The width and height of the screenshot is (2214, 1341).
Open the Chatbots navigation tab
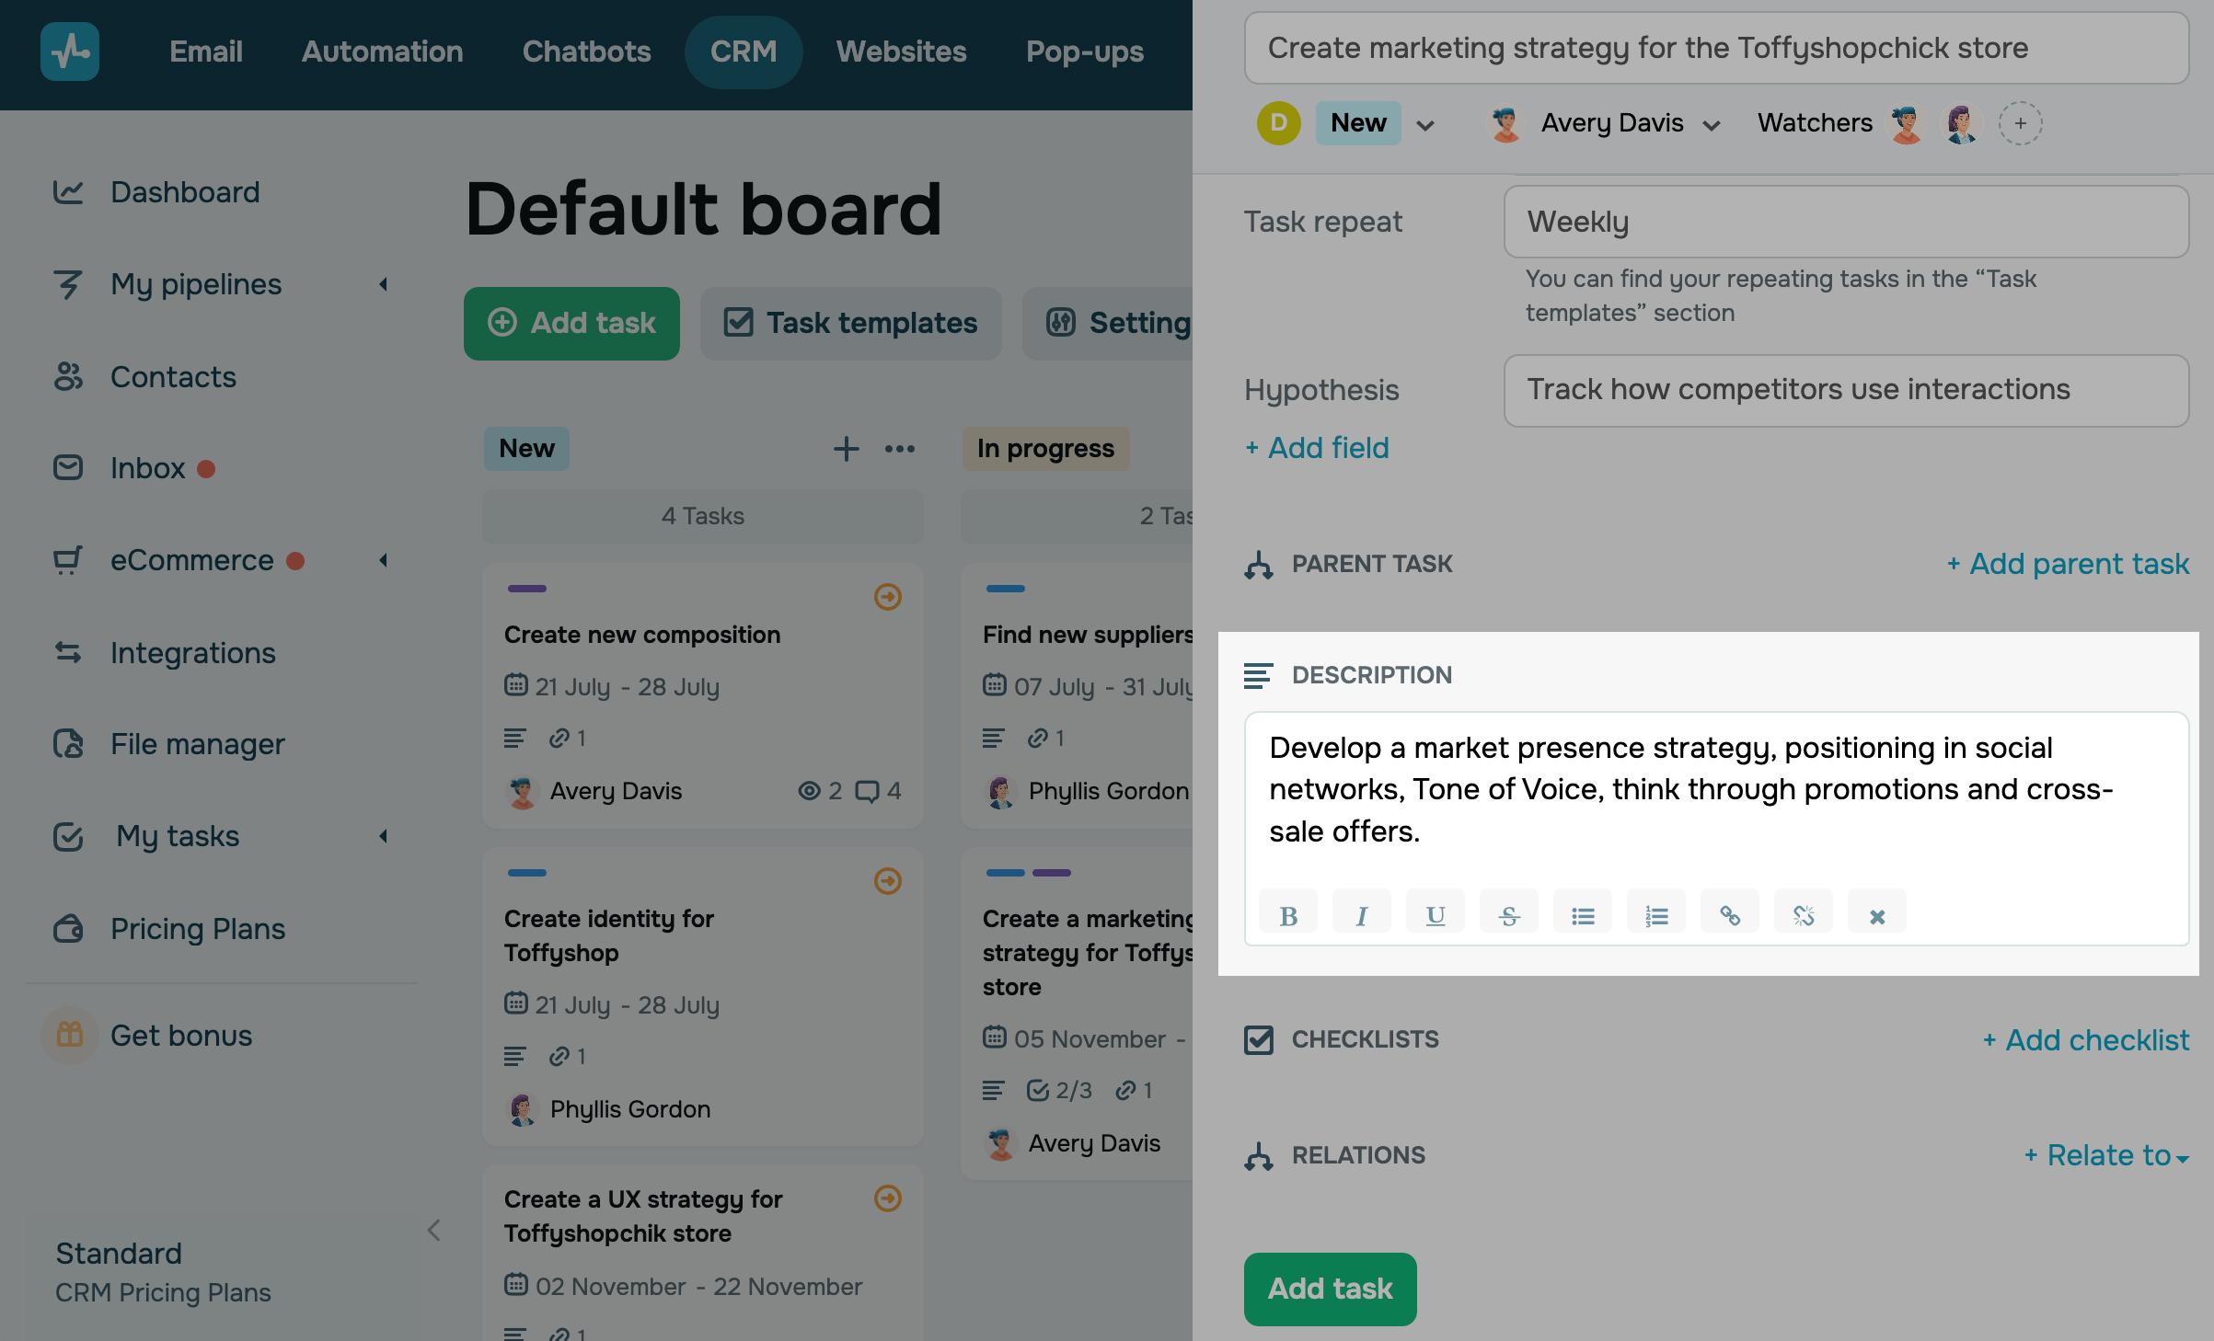pos(586,52)
